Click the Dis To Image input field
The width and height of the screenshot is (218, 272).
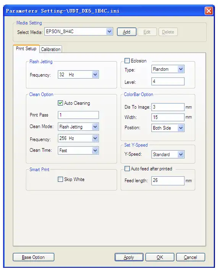(x=168, y=107)
